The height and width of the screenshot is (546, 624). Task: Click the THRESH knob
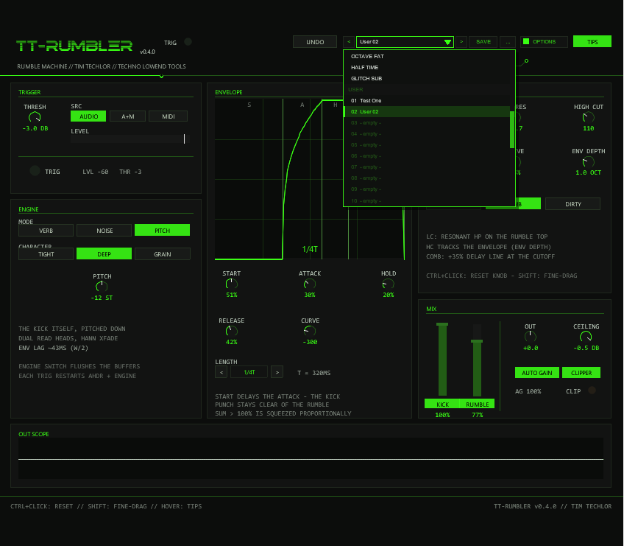pos(35,117)
